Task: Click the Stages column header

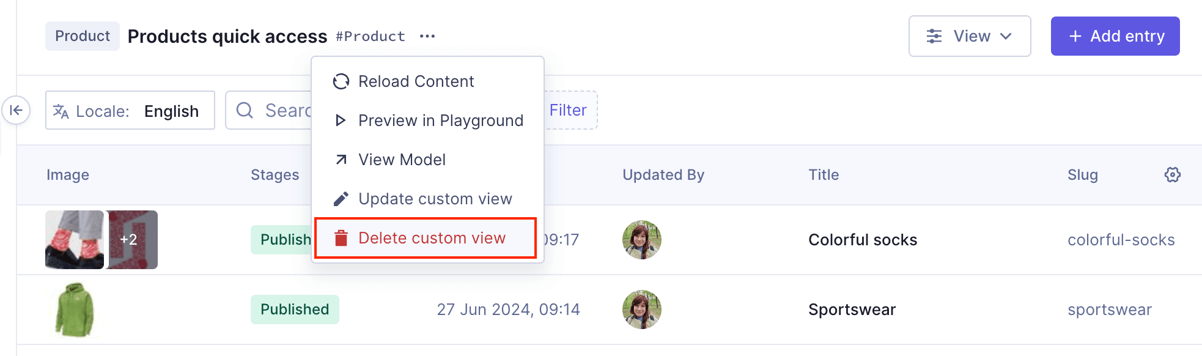Action: click(275, 175)
